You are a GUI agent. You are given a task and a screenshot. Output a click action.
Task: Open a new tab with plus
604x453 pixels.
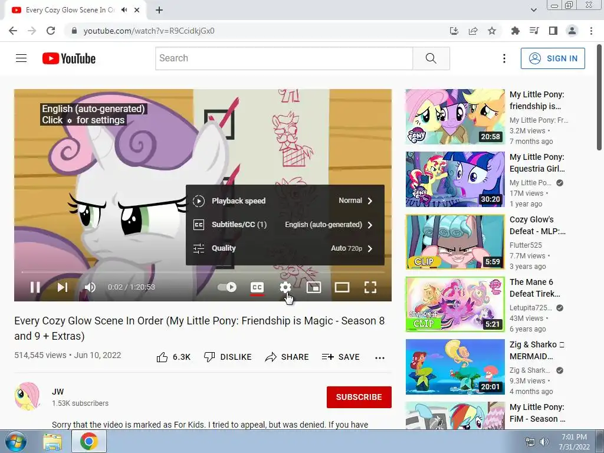pos(159,10)
